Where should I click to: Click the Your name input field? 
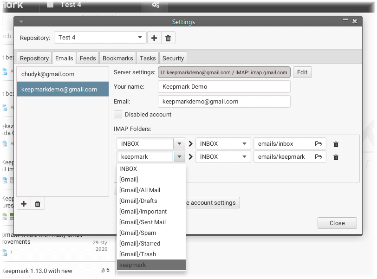point(224,86)
